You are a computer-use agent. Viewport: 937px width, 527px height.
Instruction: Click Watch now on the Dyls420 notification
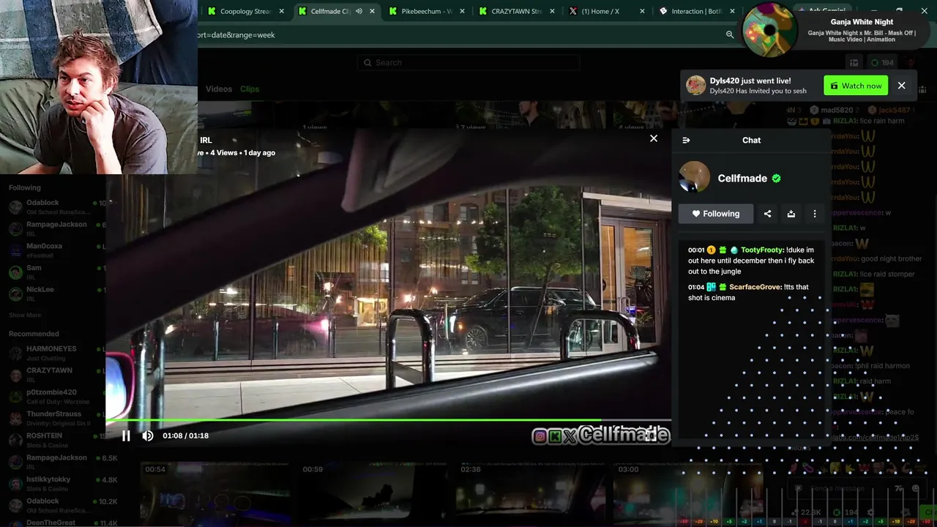tap(856, 86)
